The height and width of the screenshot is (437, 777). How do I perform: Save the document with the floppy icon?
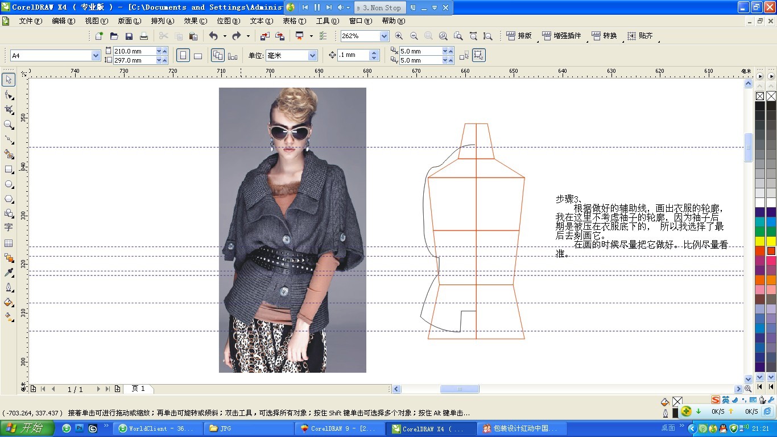click(129, 36)
